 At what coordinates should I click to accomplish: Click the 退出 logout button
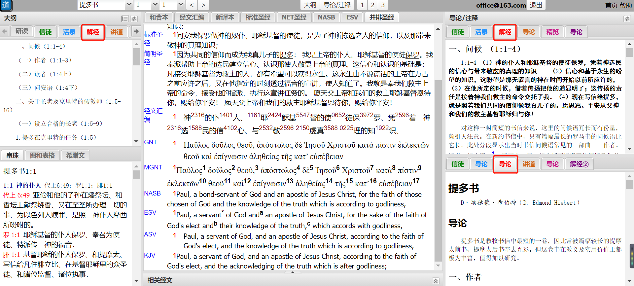[x=536, y=5]
